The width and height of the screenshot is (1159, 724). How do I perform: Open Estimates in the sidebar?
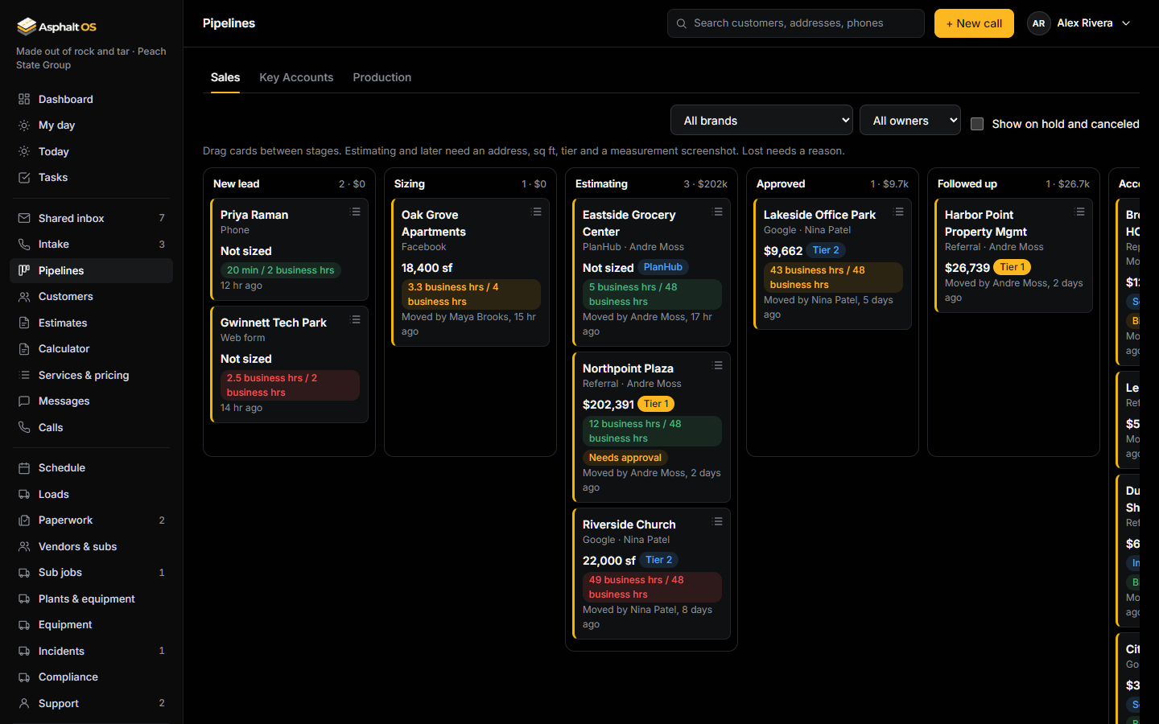pyautogui.click(x=91, y=323)
